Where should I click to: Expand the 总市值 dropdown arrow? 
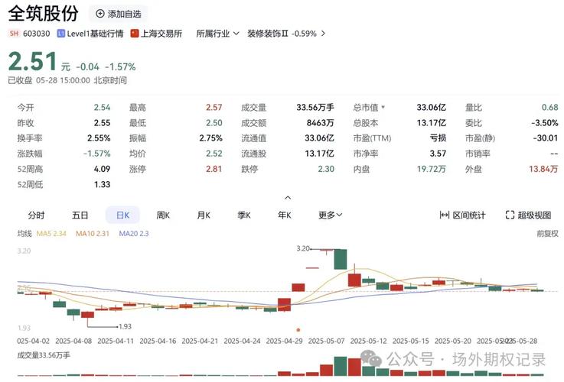point(383,108)
